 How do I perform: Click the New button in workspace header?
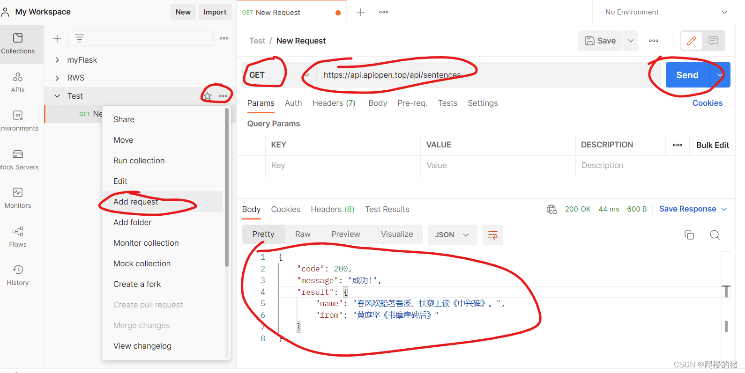pos(183,12)
